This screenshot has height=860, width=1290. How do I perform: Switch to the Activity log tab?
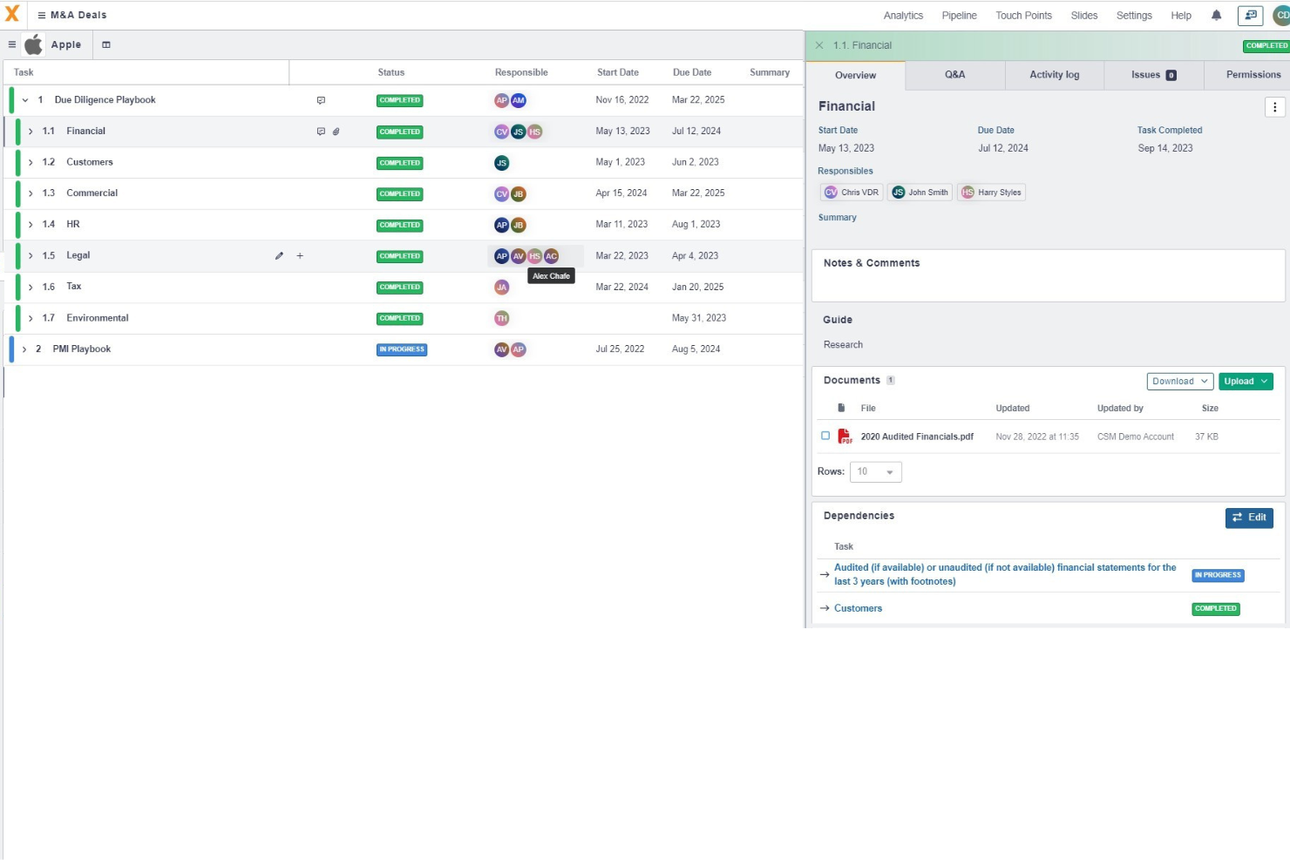pyautogui.click(x=1054, y=75)
